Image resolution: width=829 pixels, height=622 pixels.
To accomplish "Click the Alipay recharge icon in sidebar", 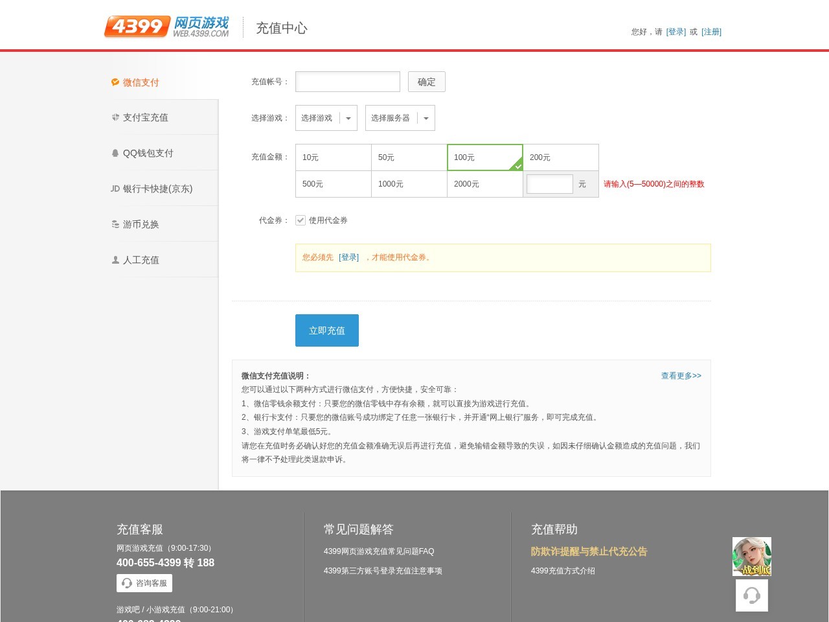I will pyautogui.click(x=114, y=117).
